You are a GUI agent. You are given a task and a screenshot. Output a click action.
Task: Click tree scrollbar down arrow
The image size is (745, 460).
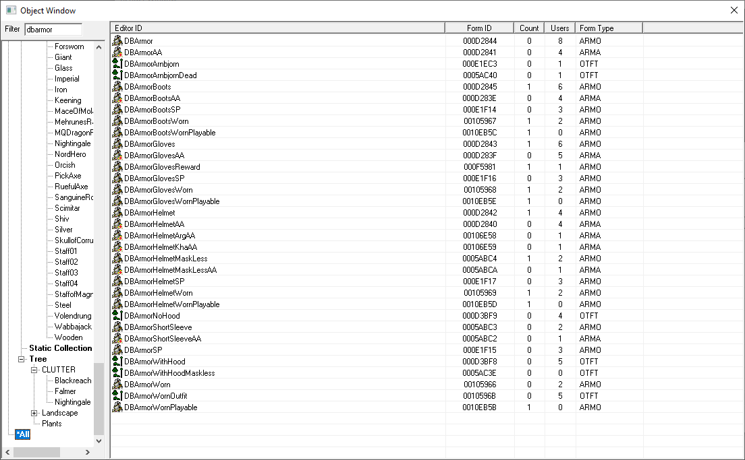[x=99, y=440]
